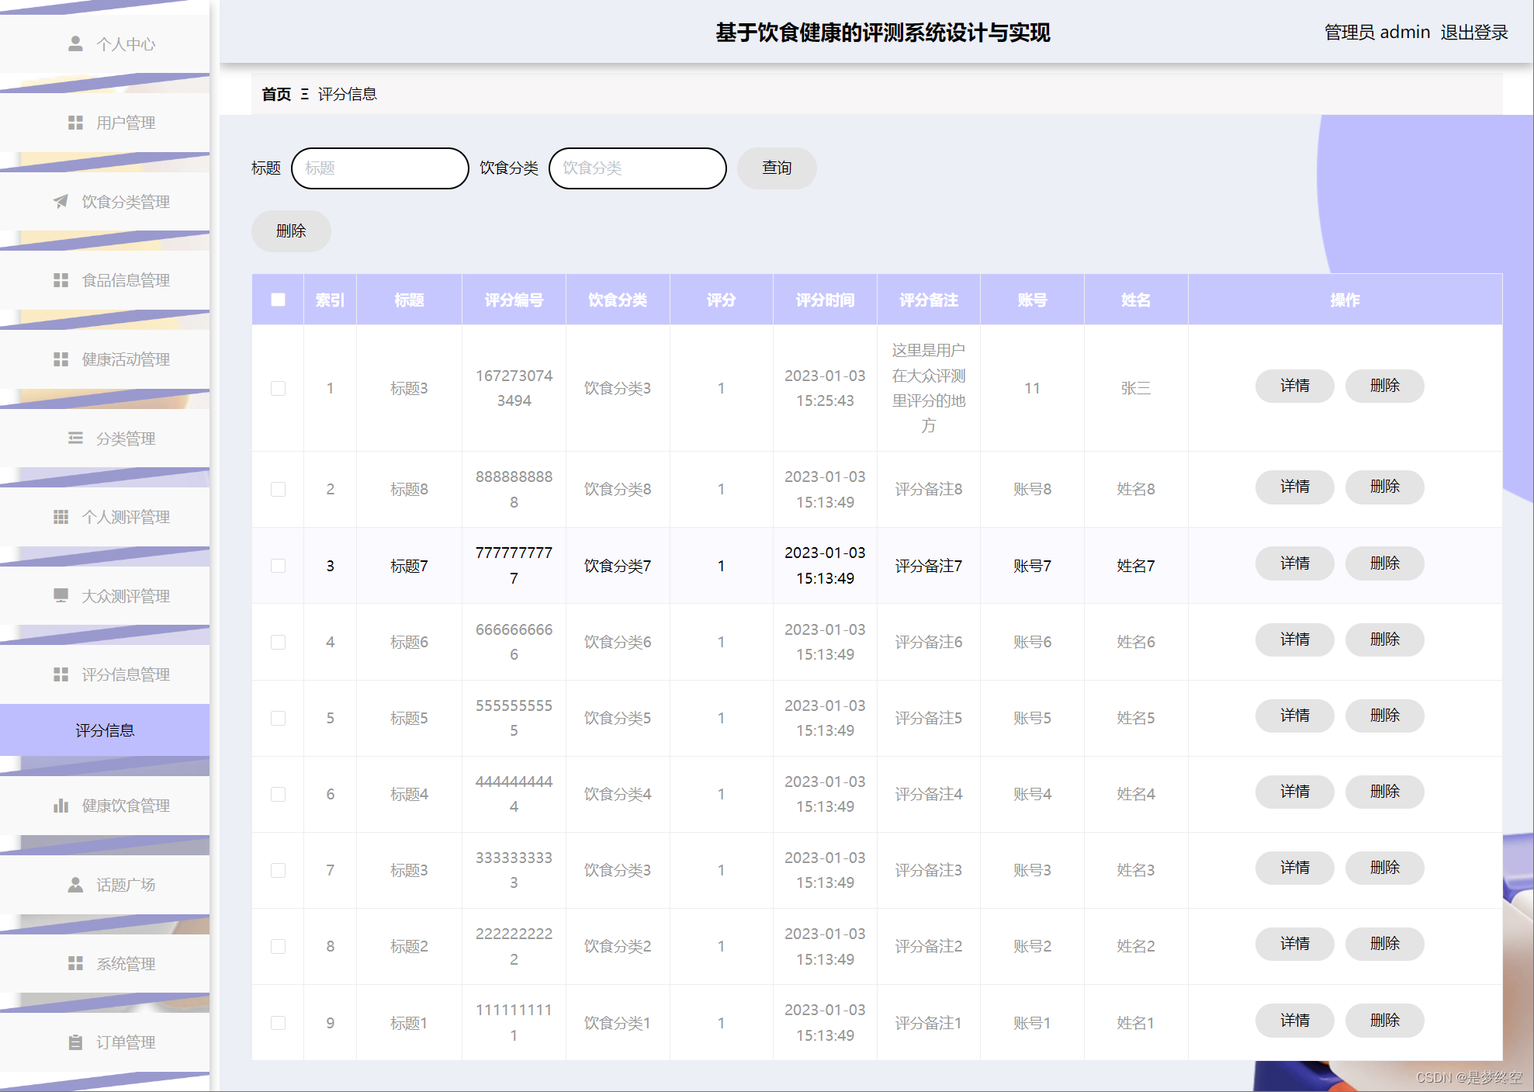The width and height of the screenshot is (1534, 1092).
Task: Click the monitor icon beside 大众测评管理
Action: pyautogui.click(x=61, y=596)
